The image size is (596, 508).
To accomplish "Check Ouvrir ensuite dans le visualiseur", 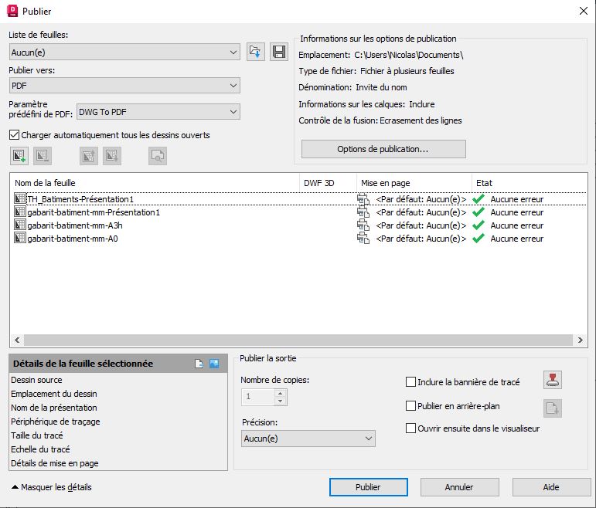I will coord(410,428).
